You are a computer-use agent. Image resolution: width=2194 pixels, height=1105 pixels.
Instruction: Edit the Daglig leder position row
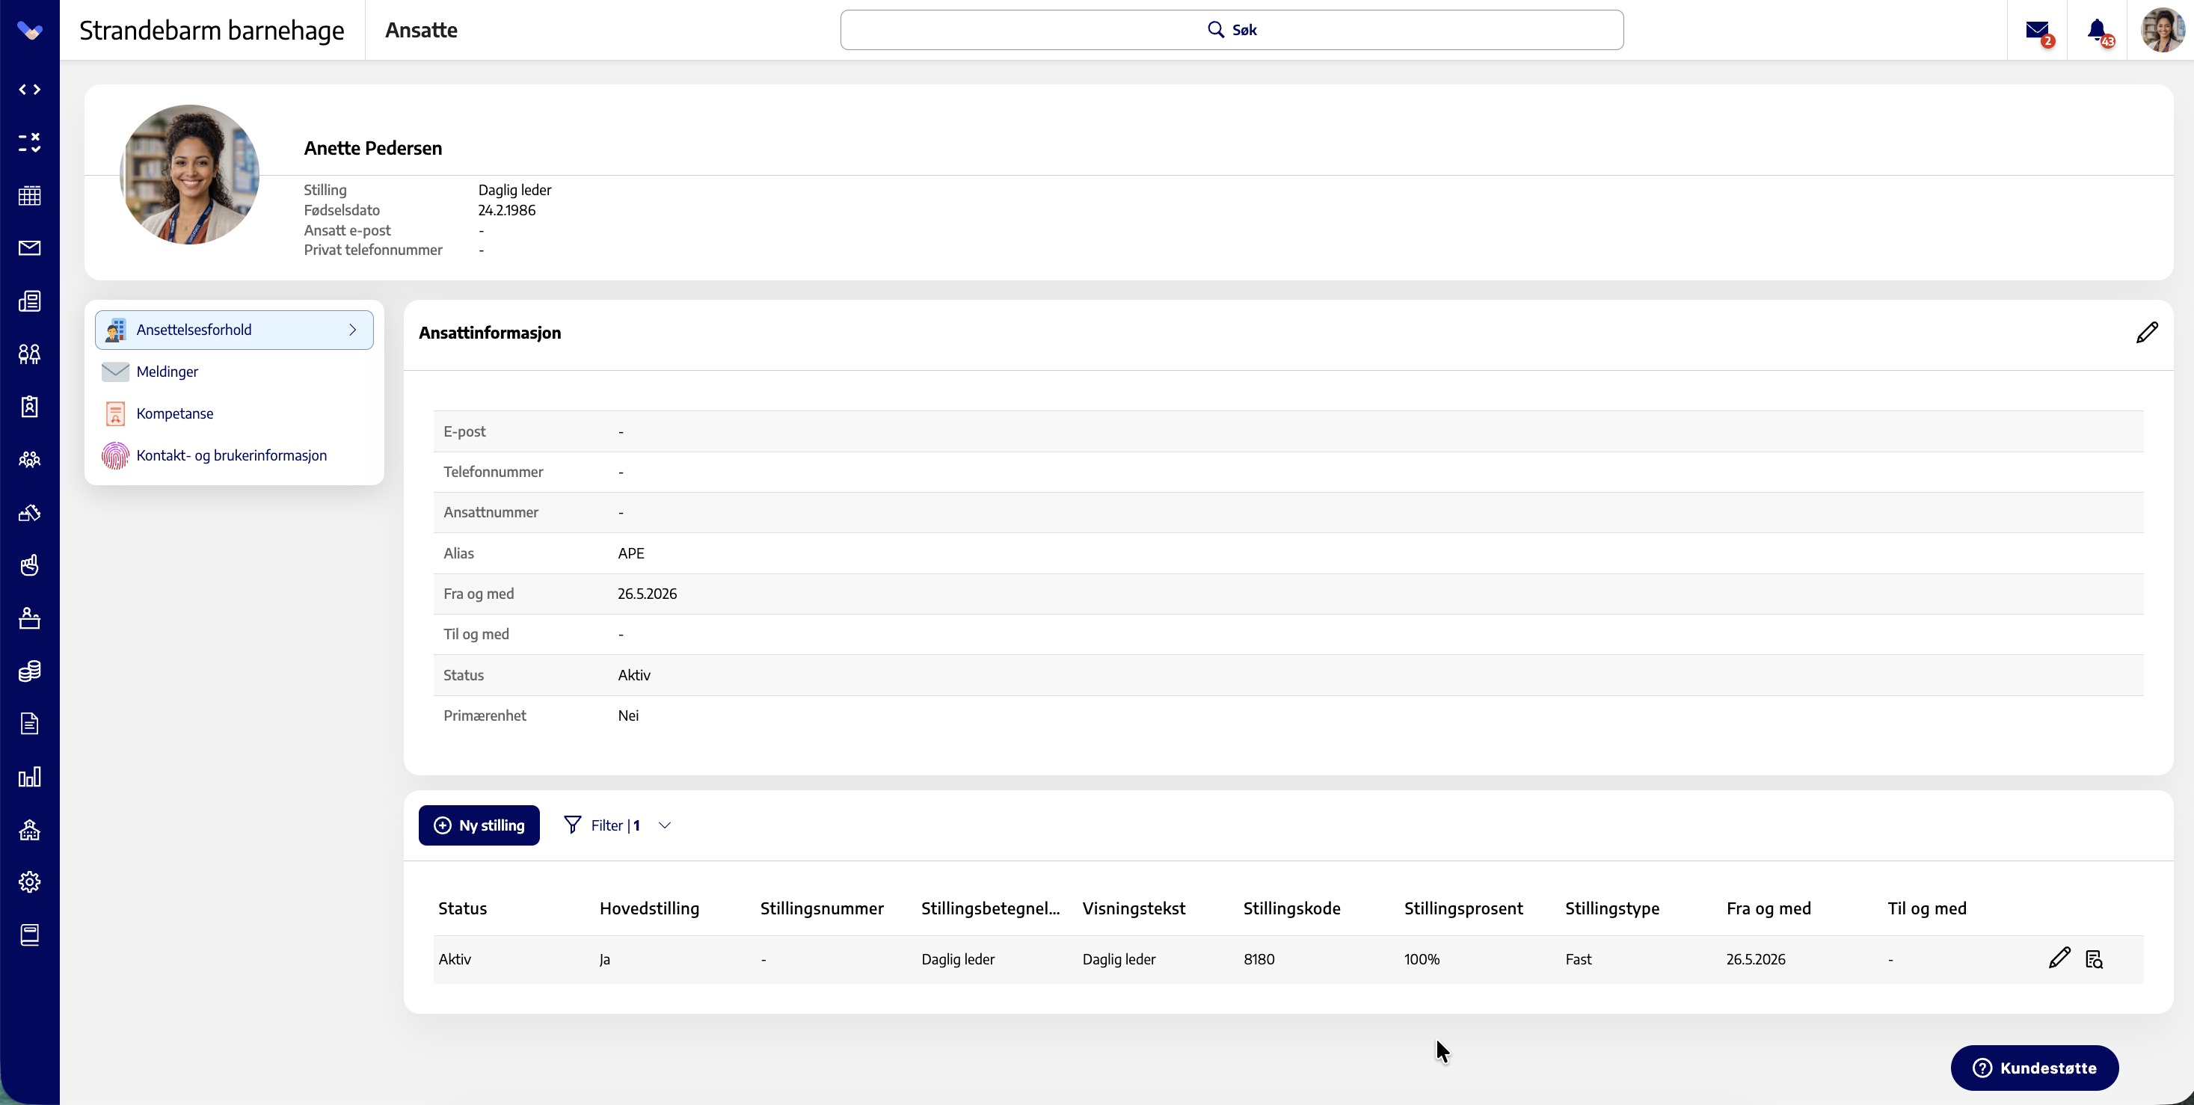[2059, 958]
